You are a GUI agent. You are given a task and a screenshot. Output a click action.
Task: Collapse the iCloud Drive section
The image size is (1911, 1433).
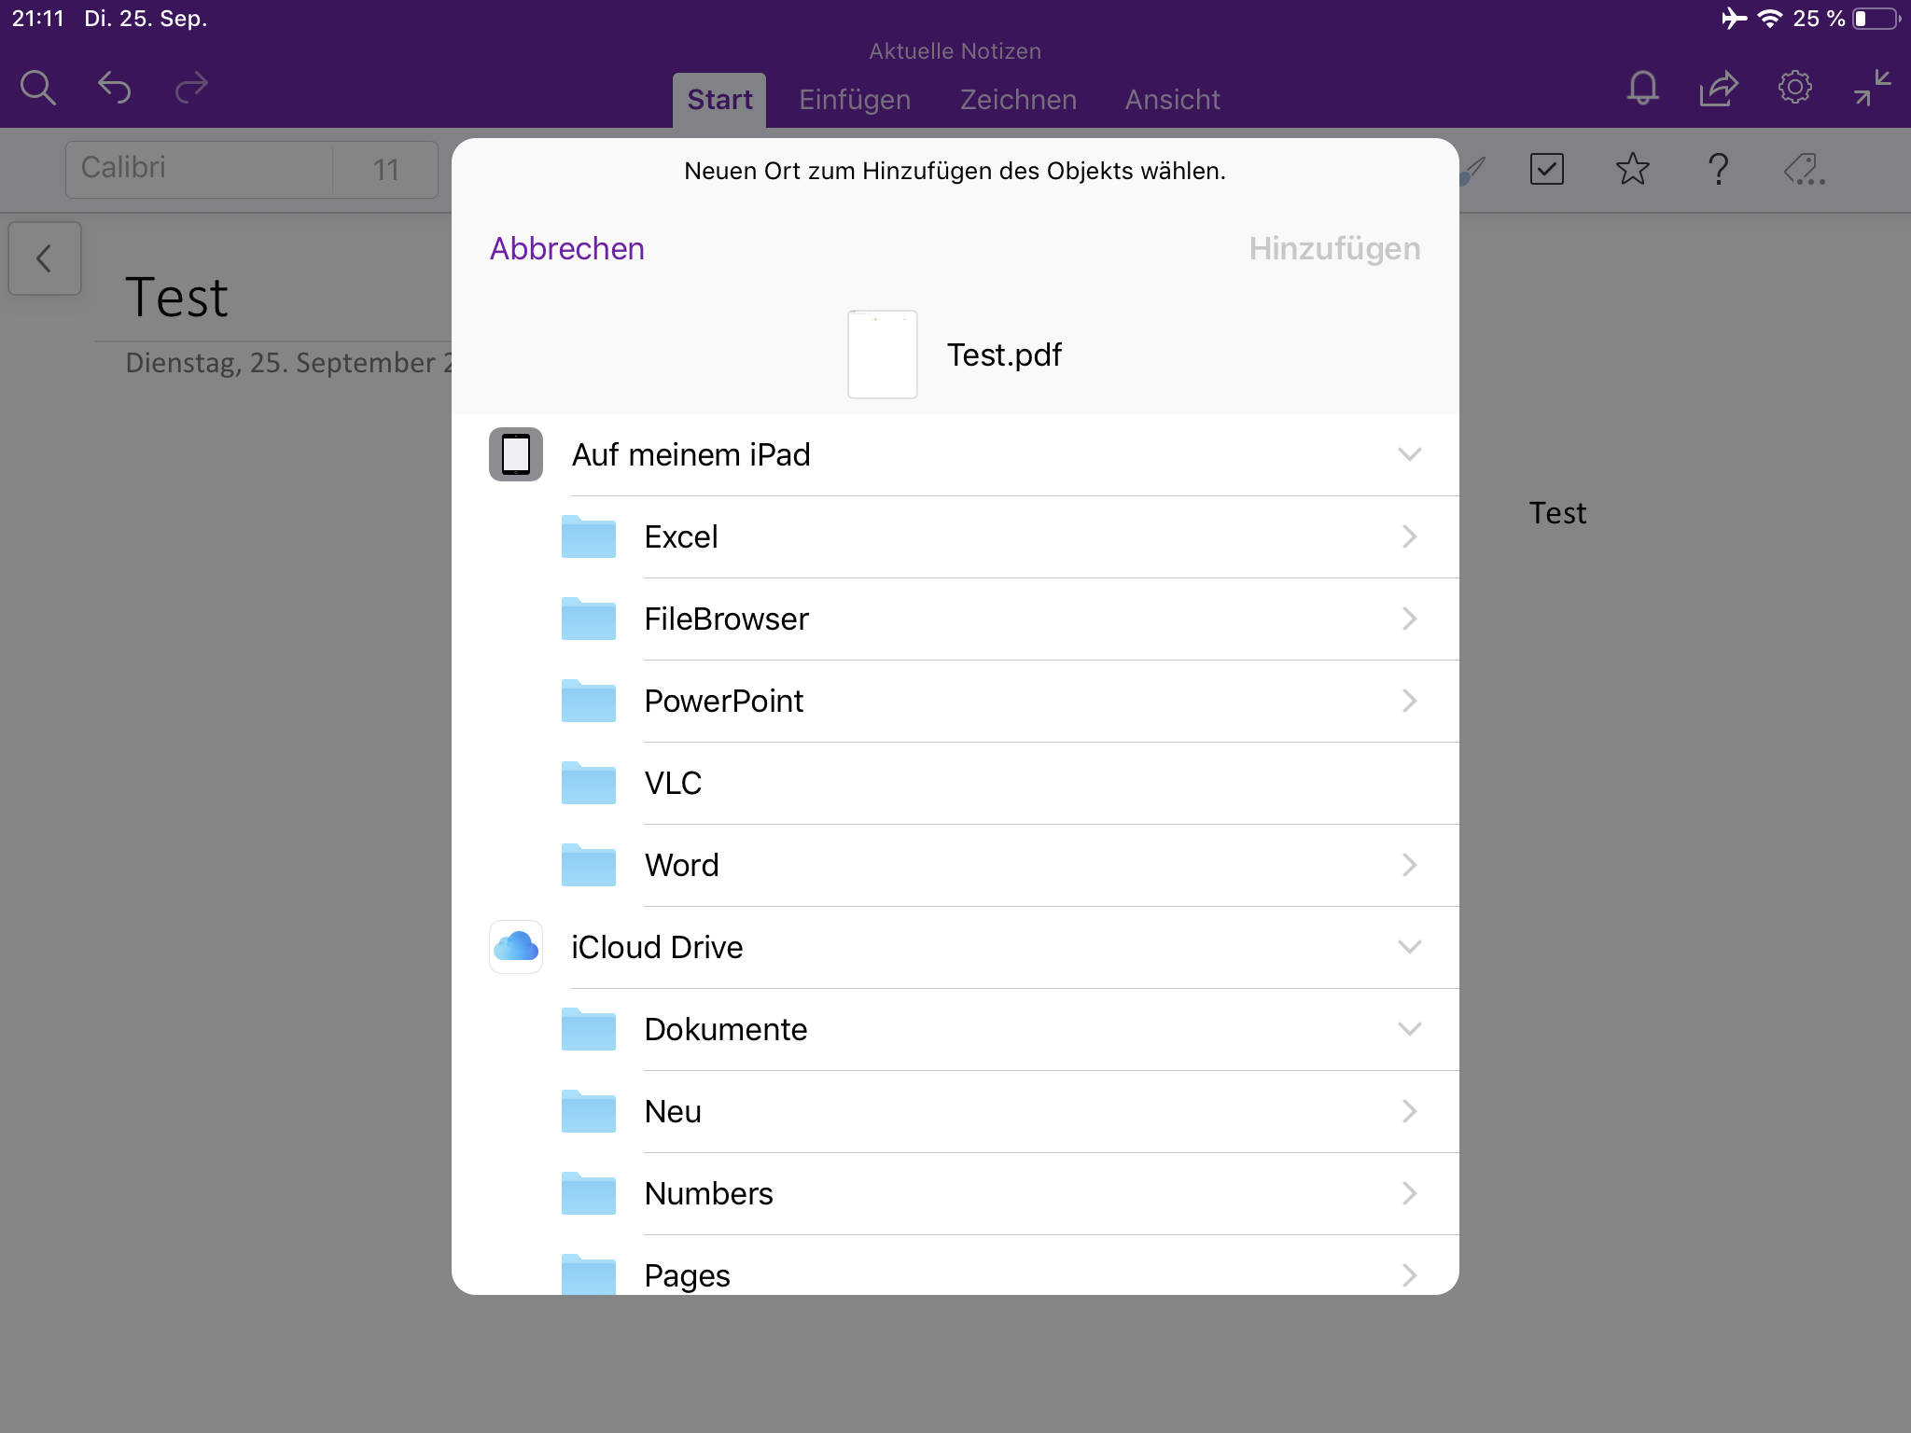click(x=1409, y=947)
